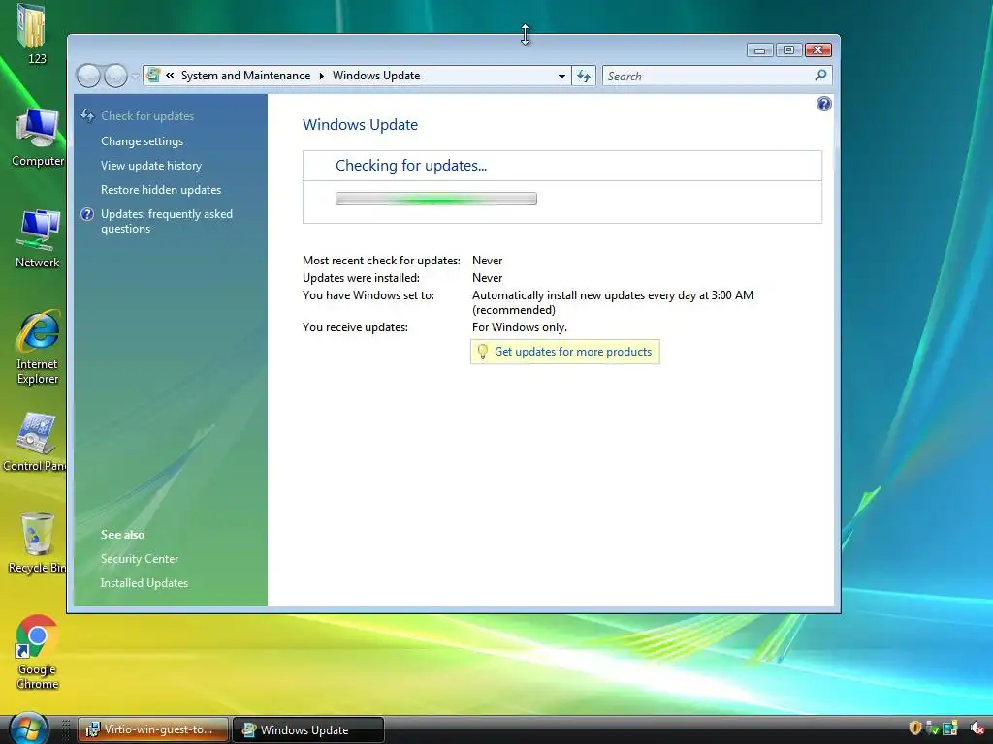Image resolution: width=993 pixels, height=744 pixels.
Task: Click the Windows Update page title
Action: coord(361,125)
